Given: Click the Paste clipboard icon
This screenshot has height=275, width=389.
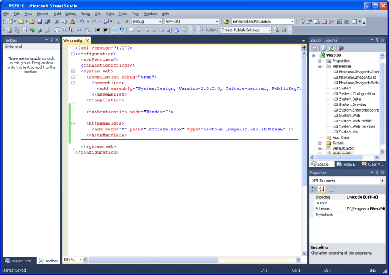Looking at the screenshot, I should pyautogui.click(x=72, y=22).
